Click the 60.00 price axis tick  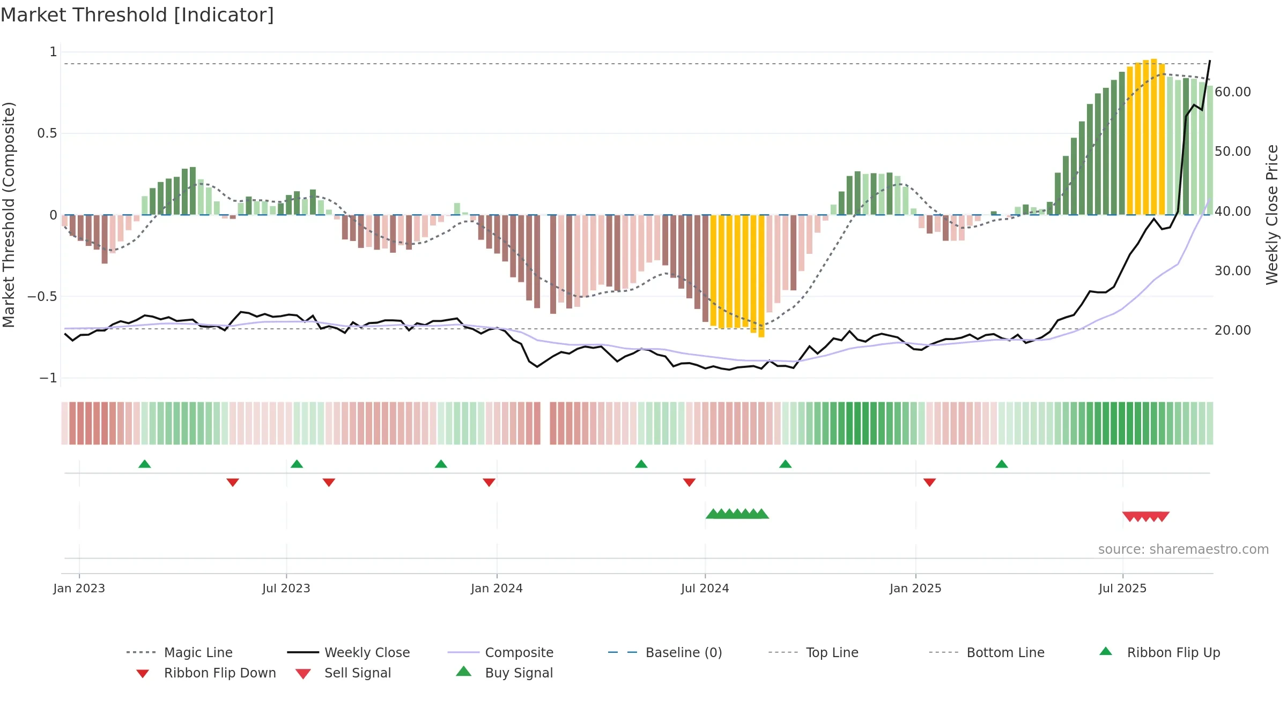coord(1233,92)
